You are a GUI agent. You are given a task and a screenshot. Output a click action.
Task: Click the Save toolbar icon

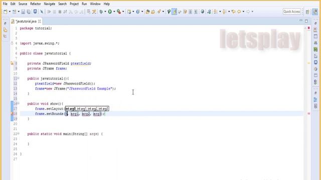tap(23, 12)
